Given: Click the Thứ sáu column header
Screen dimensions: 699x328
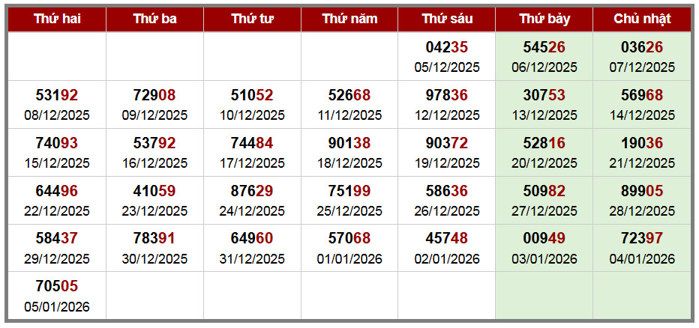Looking at the screenshot, I should (x=446, y=19).
